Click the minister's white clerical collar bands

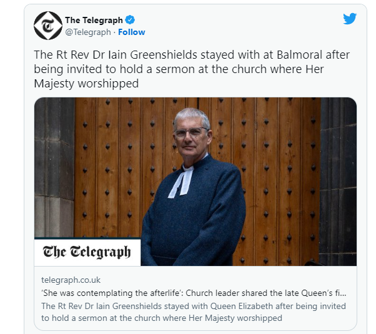[181, 180]
